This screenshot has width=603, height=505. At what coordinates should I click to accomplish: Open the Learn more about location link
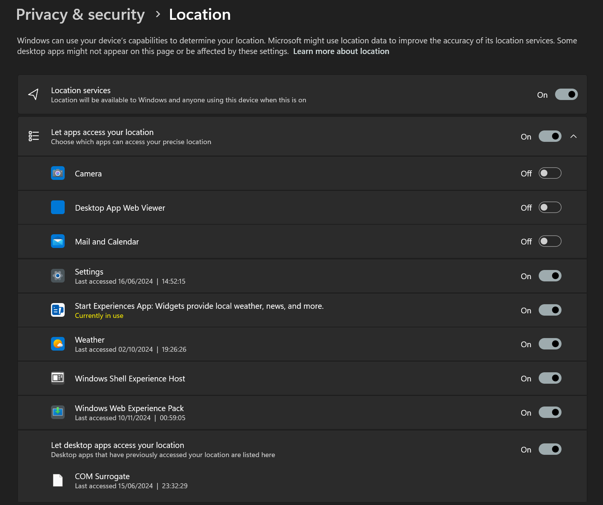pyautogui.click(x=341, y=51)
